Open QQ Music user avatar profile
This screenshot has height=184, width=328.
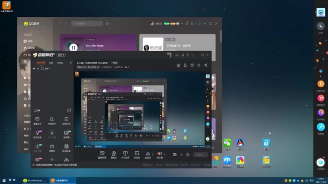tap(152, 24)
